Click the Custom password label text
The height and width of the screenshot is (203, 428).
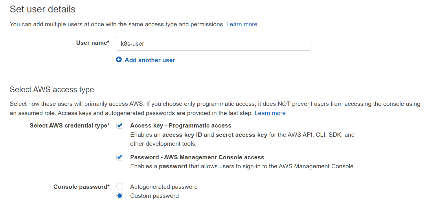click(154, 196)
